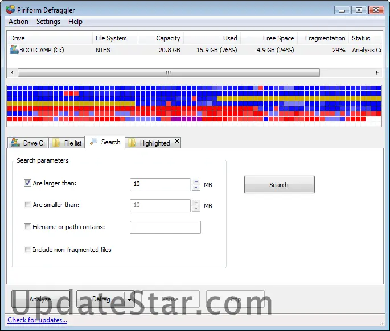390x331 pixels.
Task: Click the File list folder icon
Action: point(56,143)
